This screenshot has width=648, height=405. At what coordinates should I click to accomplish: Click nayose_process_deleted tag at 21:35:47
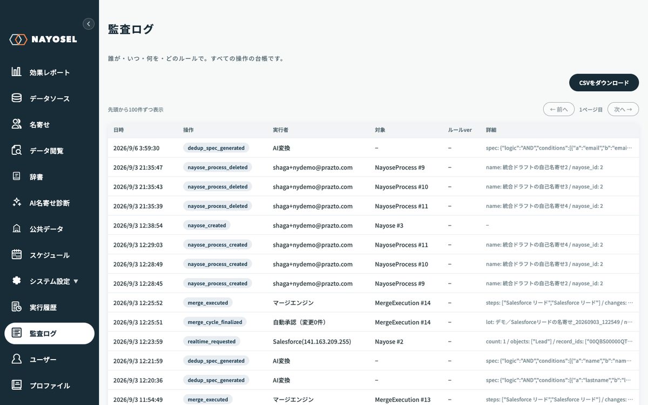pos(218,167)
